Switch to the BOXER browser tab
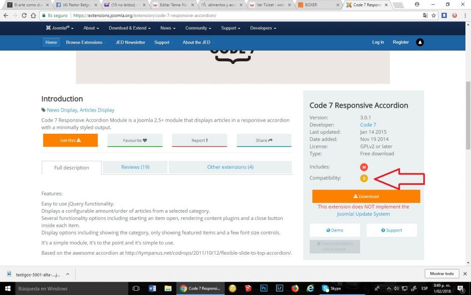Image resolution: width=471 pixels, height=295 pixels. pos(319,5)
